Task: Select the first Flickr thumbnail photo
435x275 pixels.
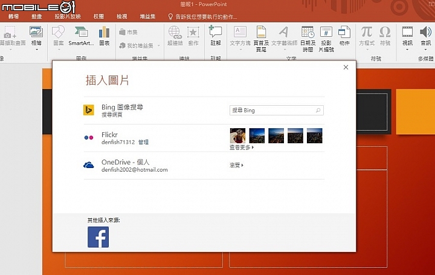Action: (x=238, y=136)
